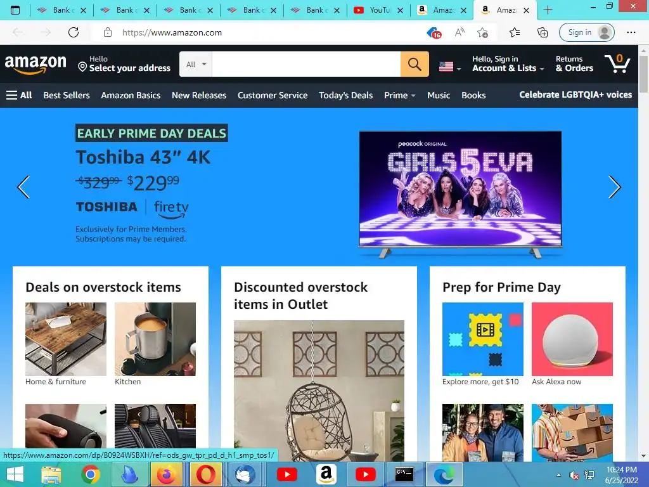
Task: Close the YouTube tab
Action: tap(401, 10)
